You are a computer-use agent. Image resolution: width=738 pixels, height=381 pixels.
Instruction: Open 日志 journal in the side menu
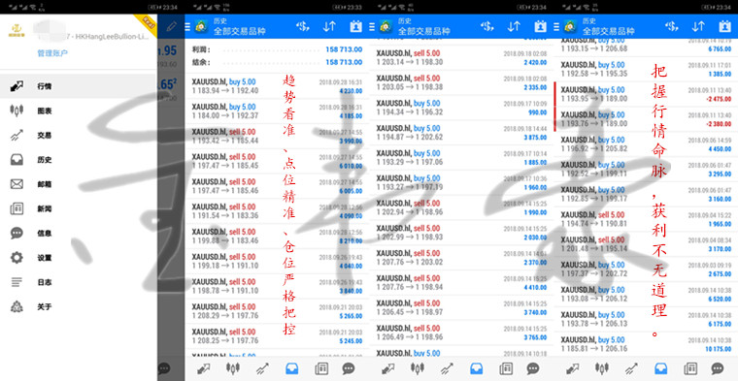pyautogui.click(x=78, y=282)
